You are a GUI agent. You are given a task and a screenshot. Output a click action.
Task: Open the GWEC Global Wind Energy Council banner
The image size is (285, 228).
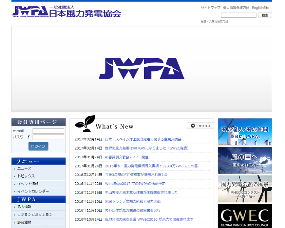pyautogui.click(x=245, y=216)
